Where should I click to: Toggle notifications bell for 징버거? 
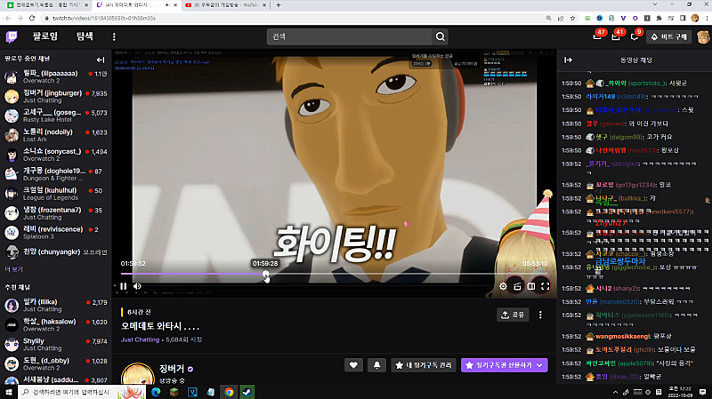pos(376,365)
